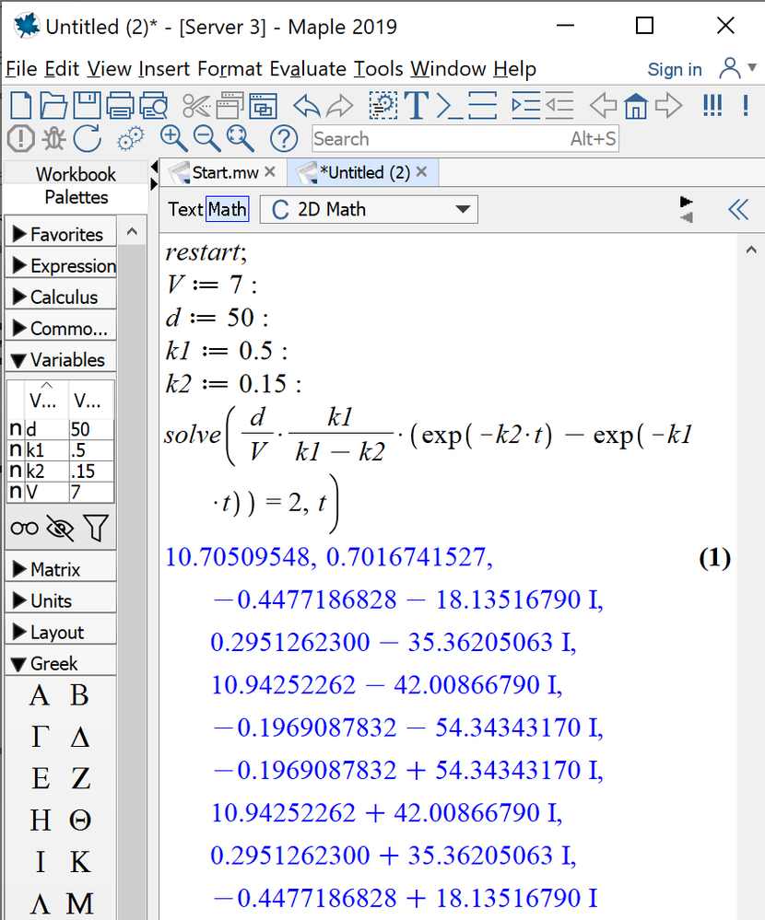Open a file using the folder icon
765x920 pixels.
tap(53, 106)
